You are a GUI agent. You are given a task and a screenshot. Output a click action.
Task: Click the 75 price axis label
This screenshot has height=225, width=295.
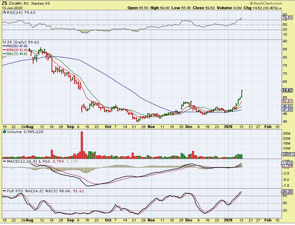click(285, 66)
